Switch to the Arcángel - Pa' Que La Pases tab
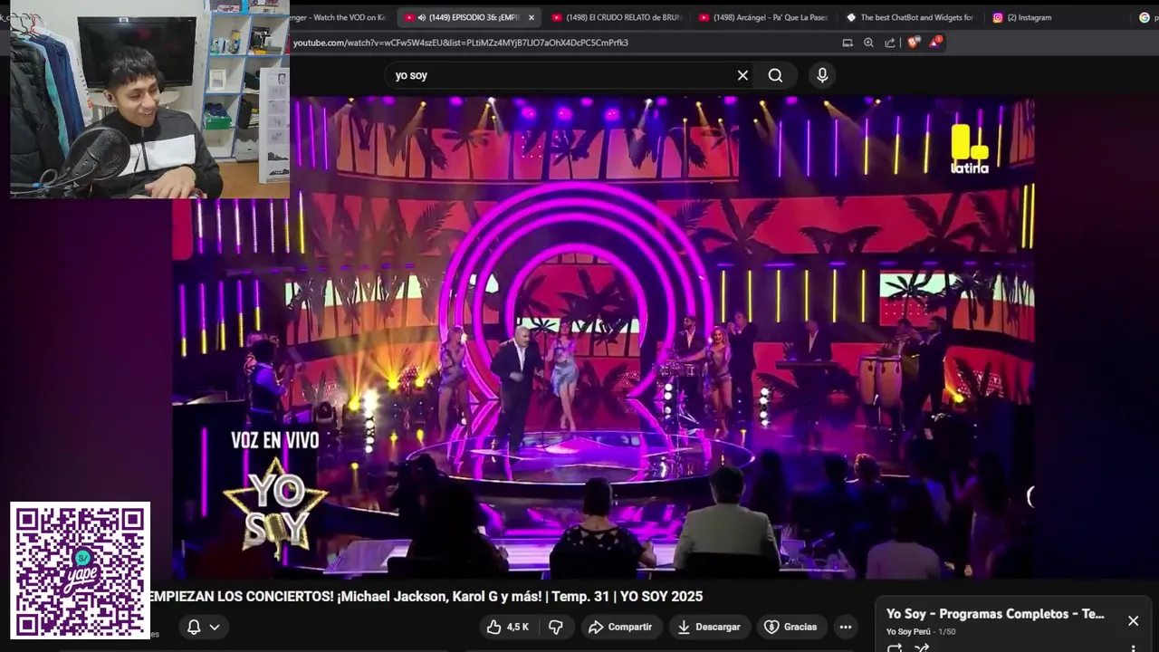The width and height of the screenshot is (1159, 652). coord(763,17)
